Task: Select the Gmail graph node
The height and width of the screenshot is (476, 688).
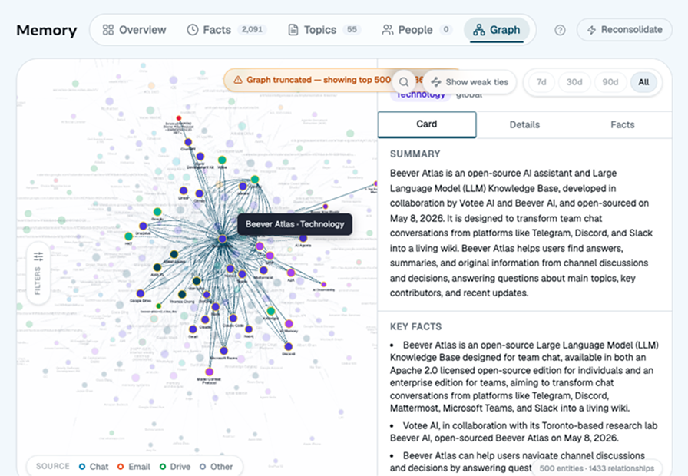Action: click(193, 329)
